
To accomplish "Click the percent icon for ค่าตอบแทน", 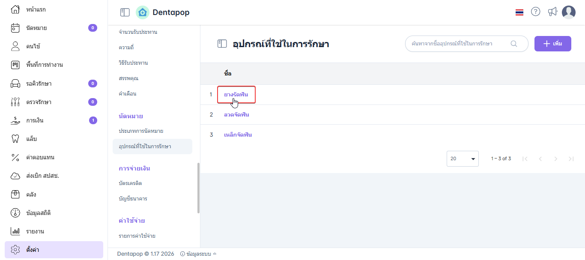I will (15, 157).
